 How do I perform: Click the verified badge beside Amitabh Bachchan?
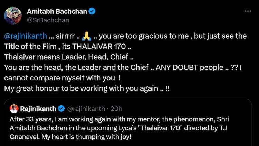[92, 12]
